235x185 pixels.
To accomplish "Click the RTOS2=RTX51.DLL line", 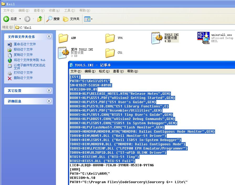I will point(102,161).
